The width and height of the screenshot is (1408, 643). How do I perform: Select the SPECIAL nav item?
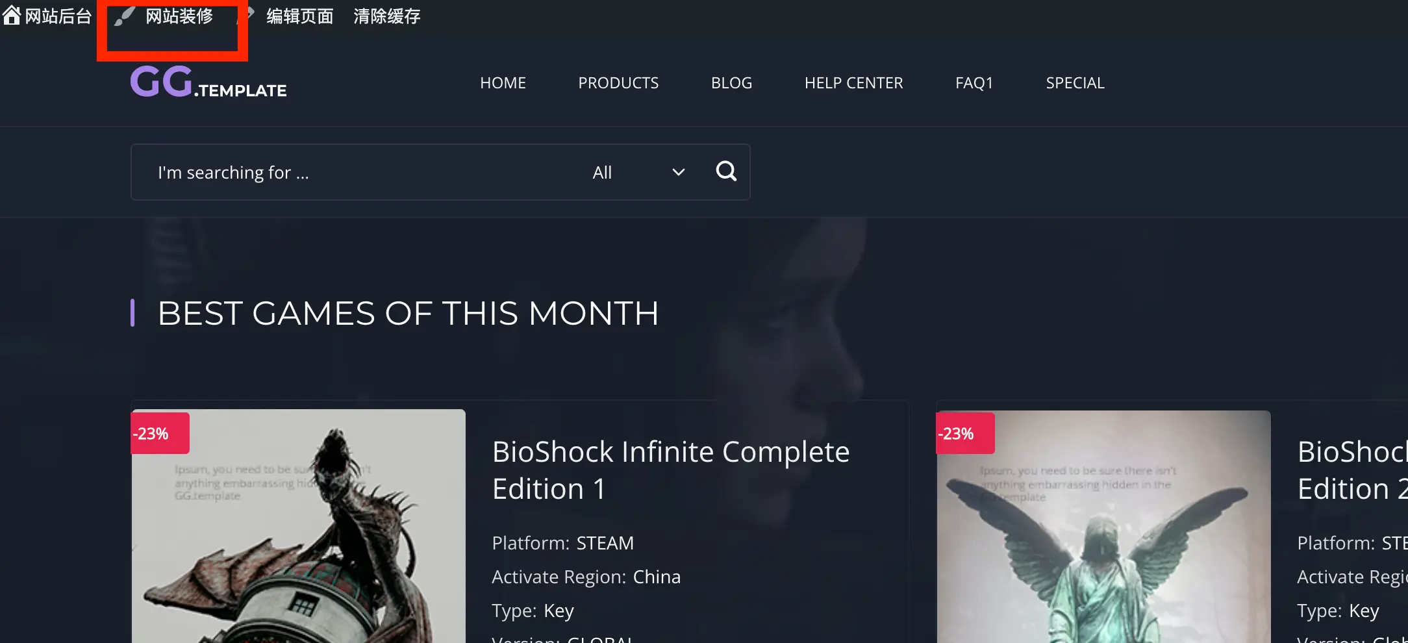pos(1075,83)
